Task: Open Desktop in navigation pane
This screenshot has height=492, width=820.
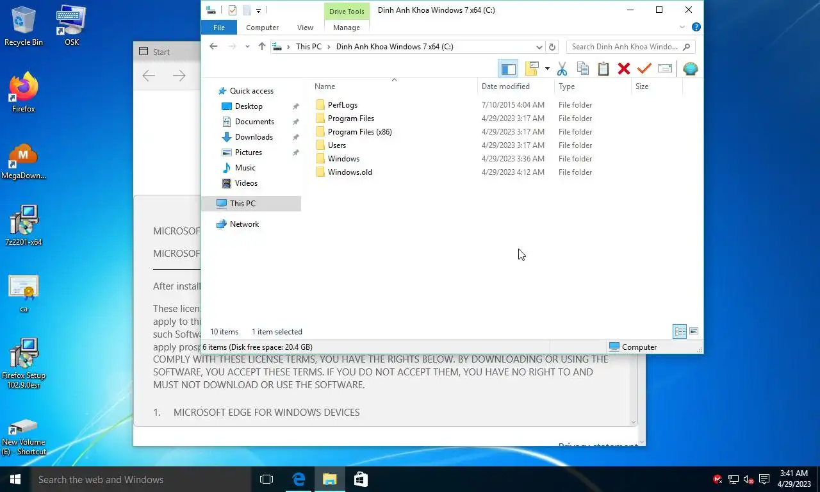Action: coord(249,106)
